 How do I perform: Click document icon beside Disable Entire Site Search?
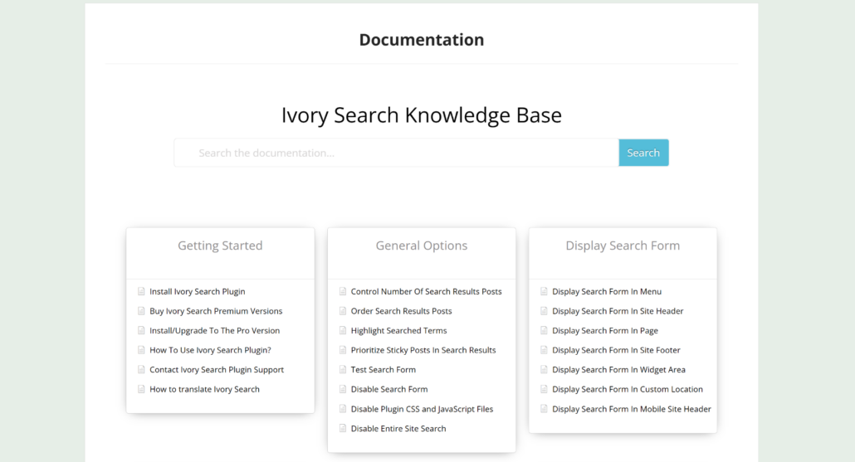343,429
